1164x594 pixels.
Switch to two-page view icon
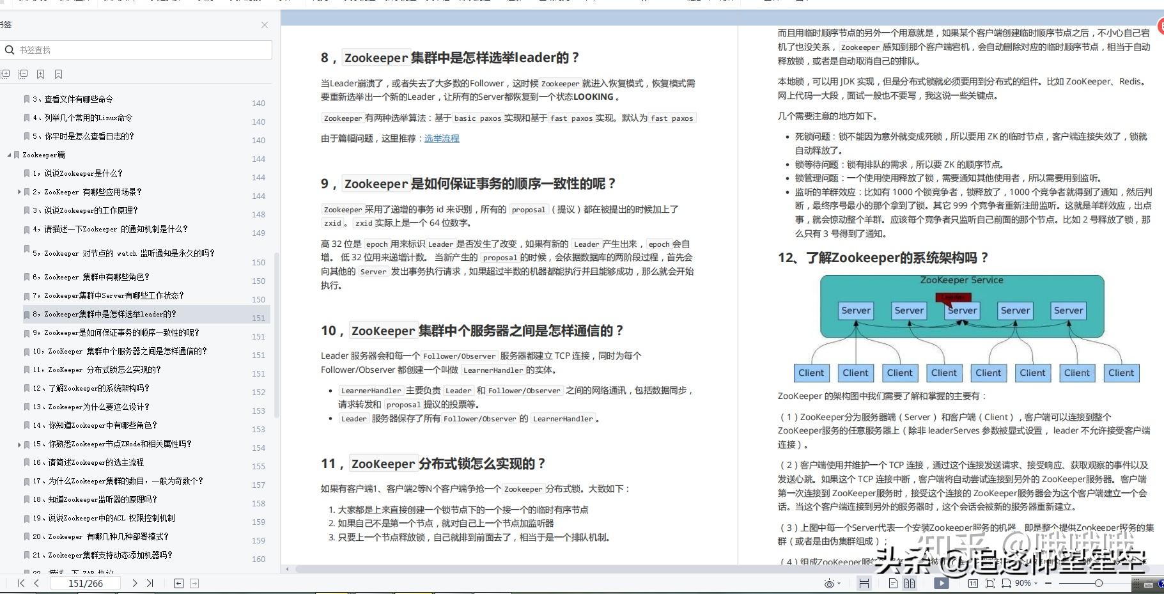point(910,583)
